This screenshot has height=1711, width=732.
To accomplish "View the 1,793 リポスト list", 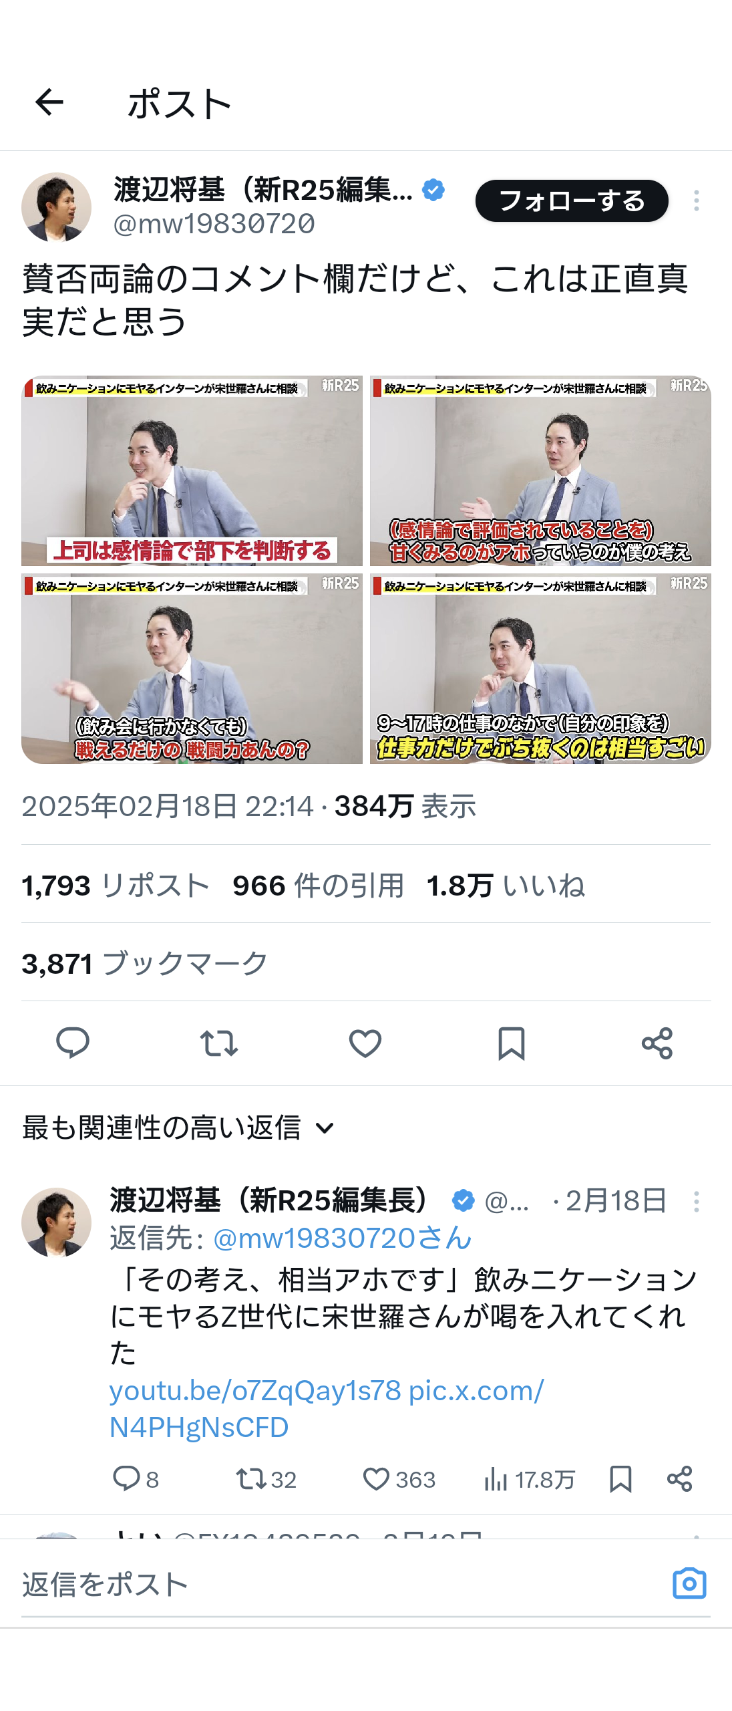I will click(x=116, y=886).
